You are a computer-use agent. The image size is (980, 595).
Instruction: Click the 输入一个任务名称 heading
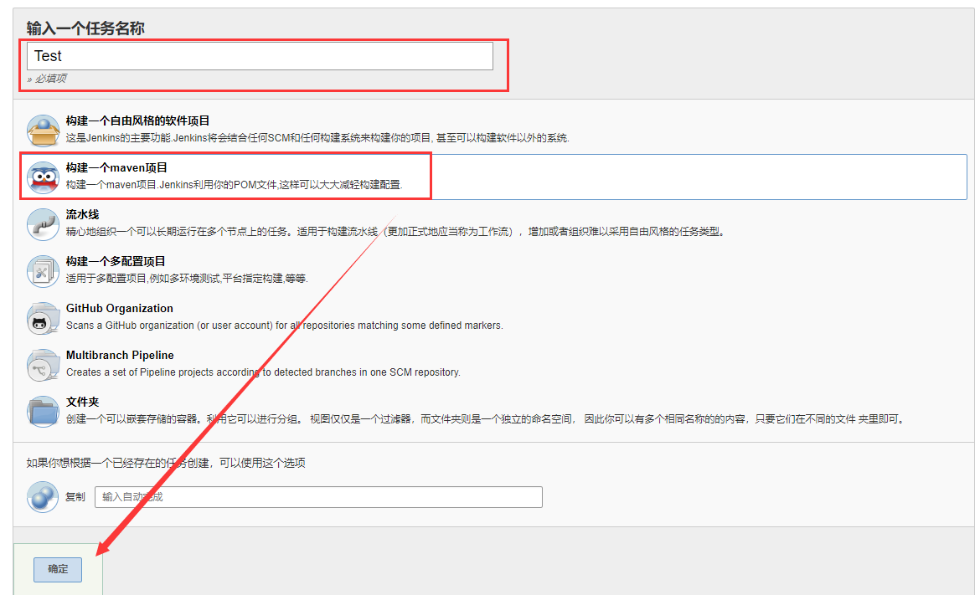click(85, 28)
